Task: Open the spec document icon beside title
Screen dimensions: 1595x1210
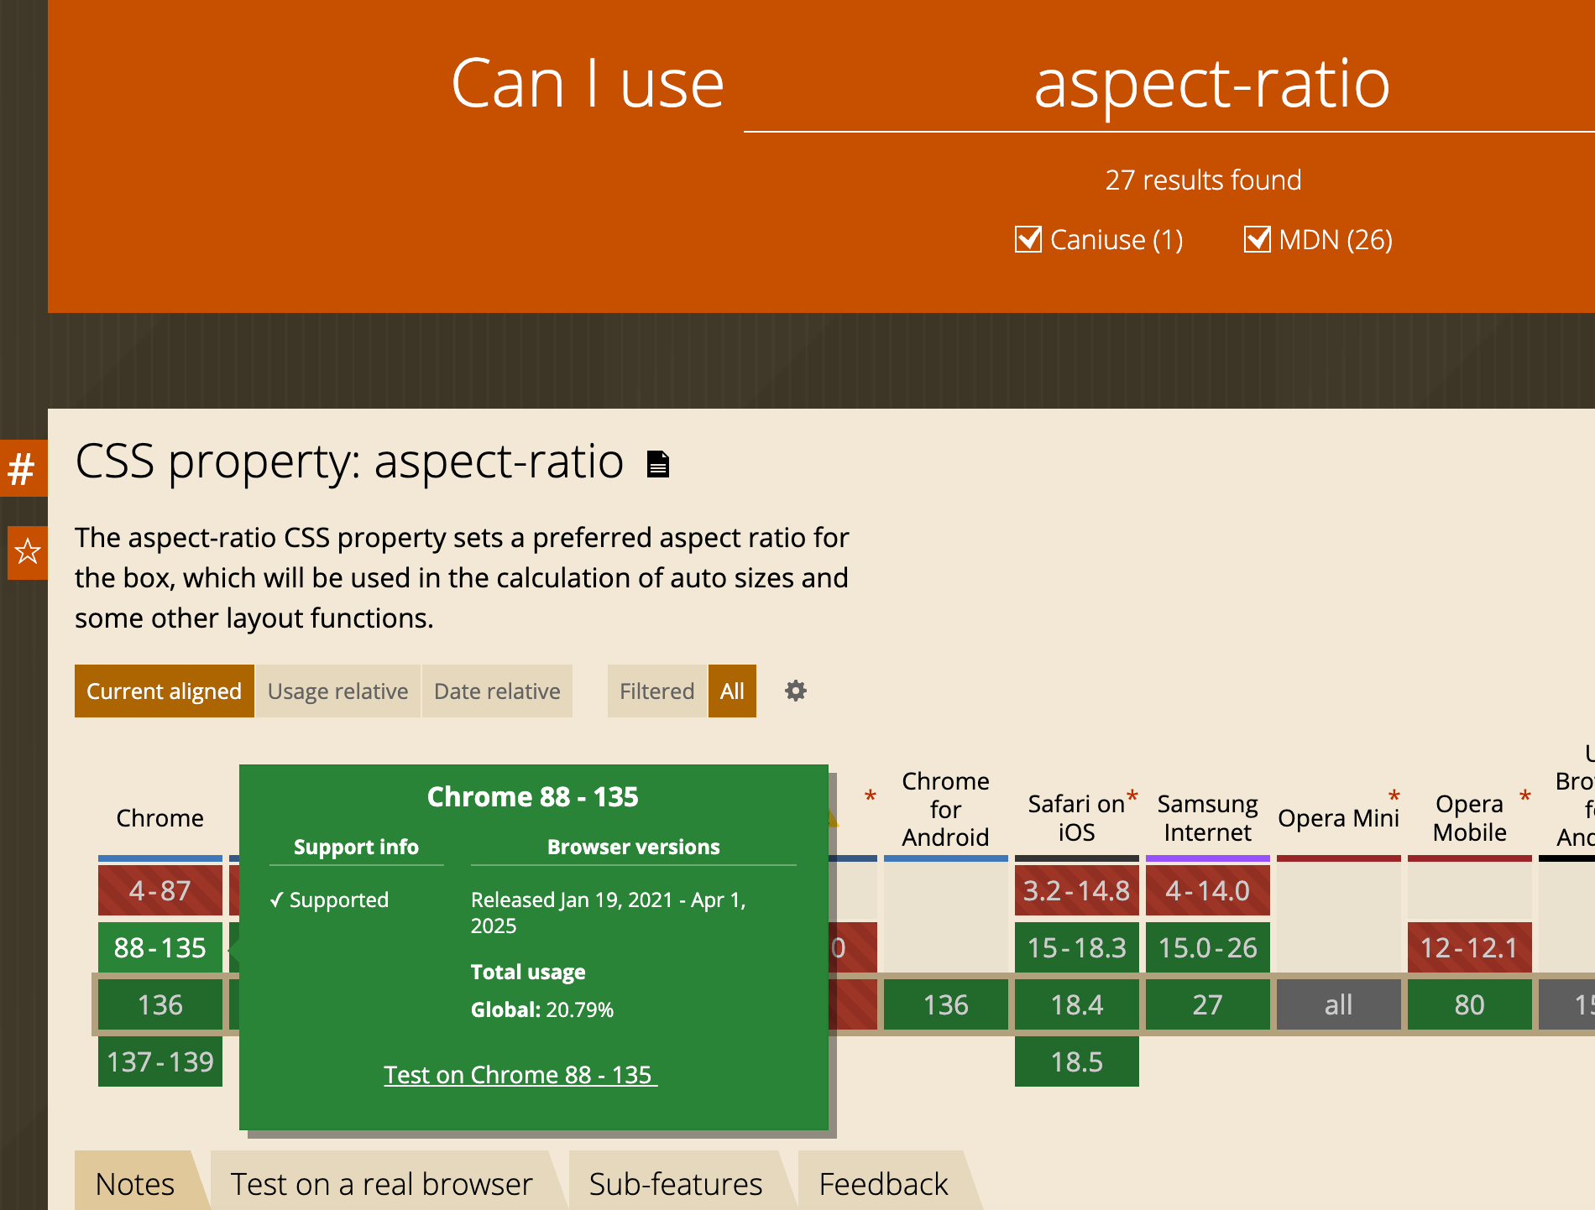Action: point(658,463)
